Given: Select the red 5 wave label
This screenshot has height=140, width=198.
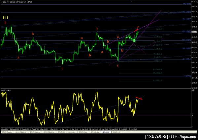Looking at the screenshot, I should coord(5,23).
